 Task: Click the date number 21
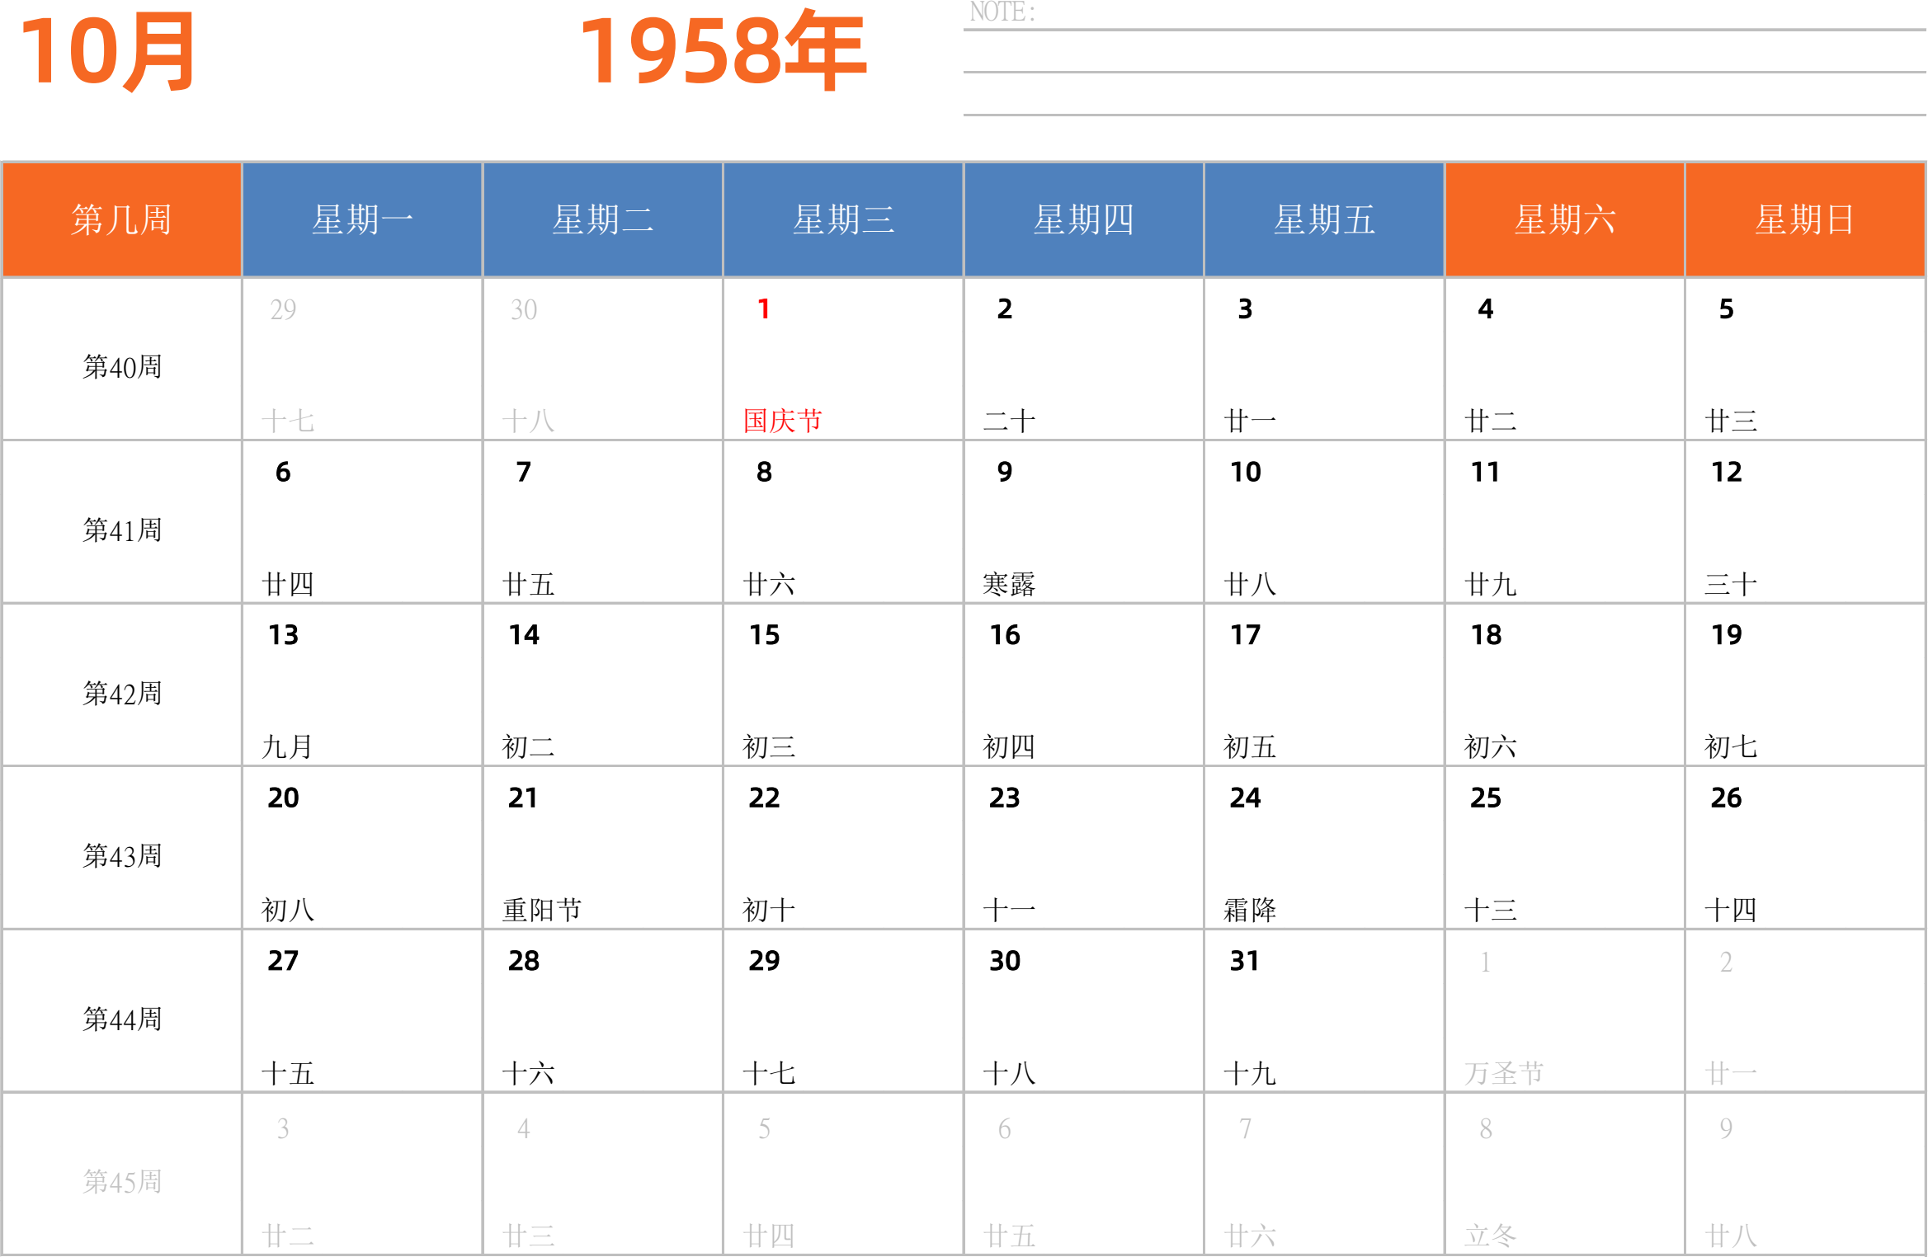coord(523,798)
